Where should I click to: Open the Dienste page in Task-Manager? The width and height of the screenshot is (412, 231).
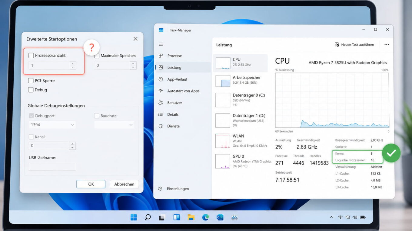[x=183, y=126]
